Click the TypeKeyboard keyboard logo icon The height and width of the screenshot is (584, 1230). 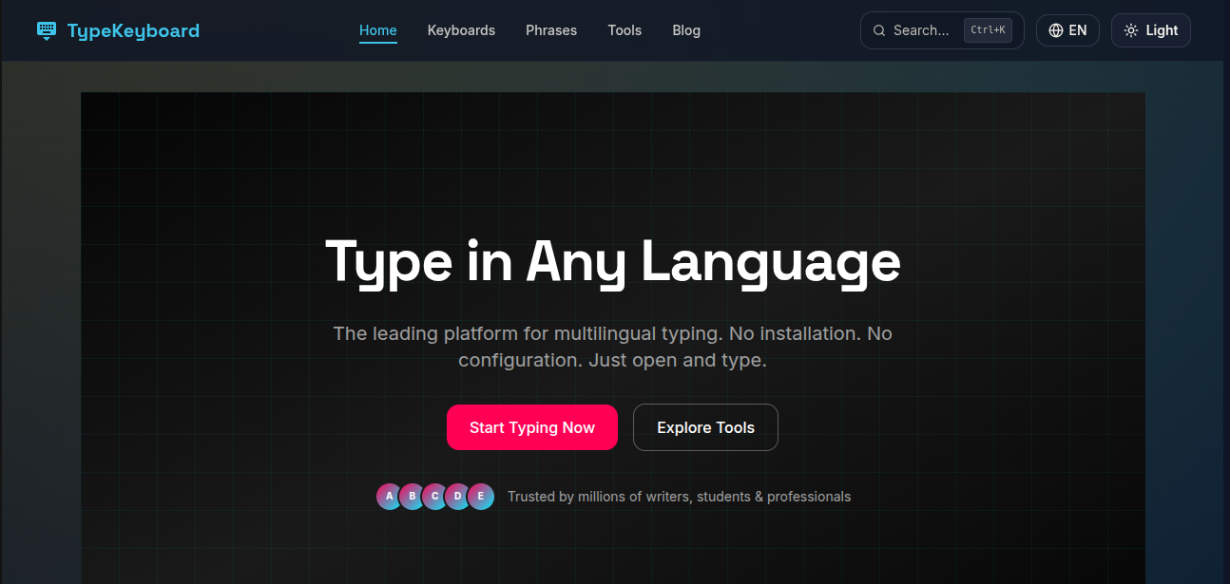coord(47,30)
